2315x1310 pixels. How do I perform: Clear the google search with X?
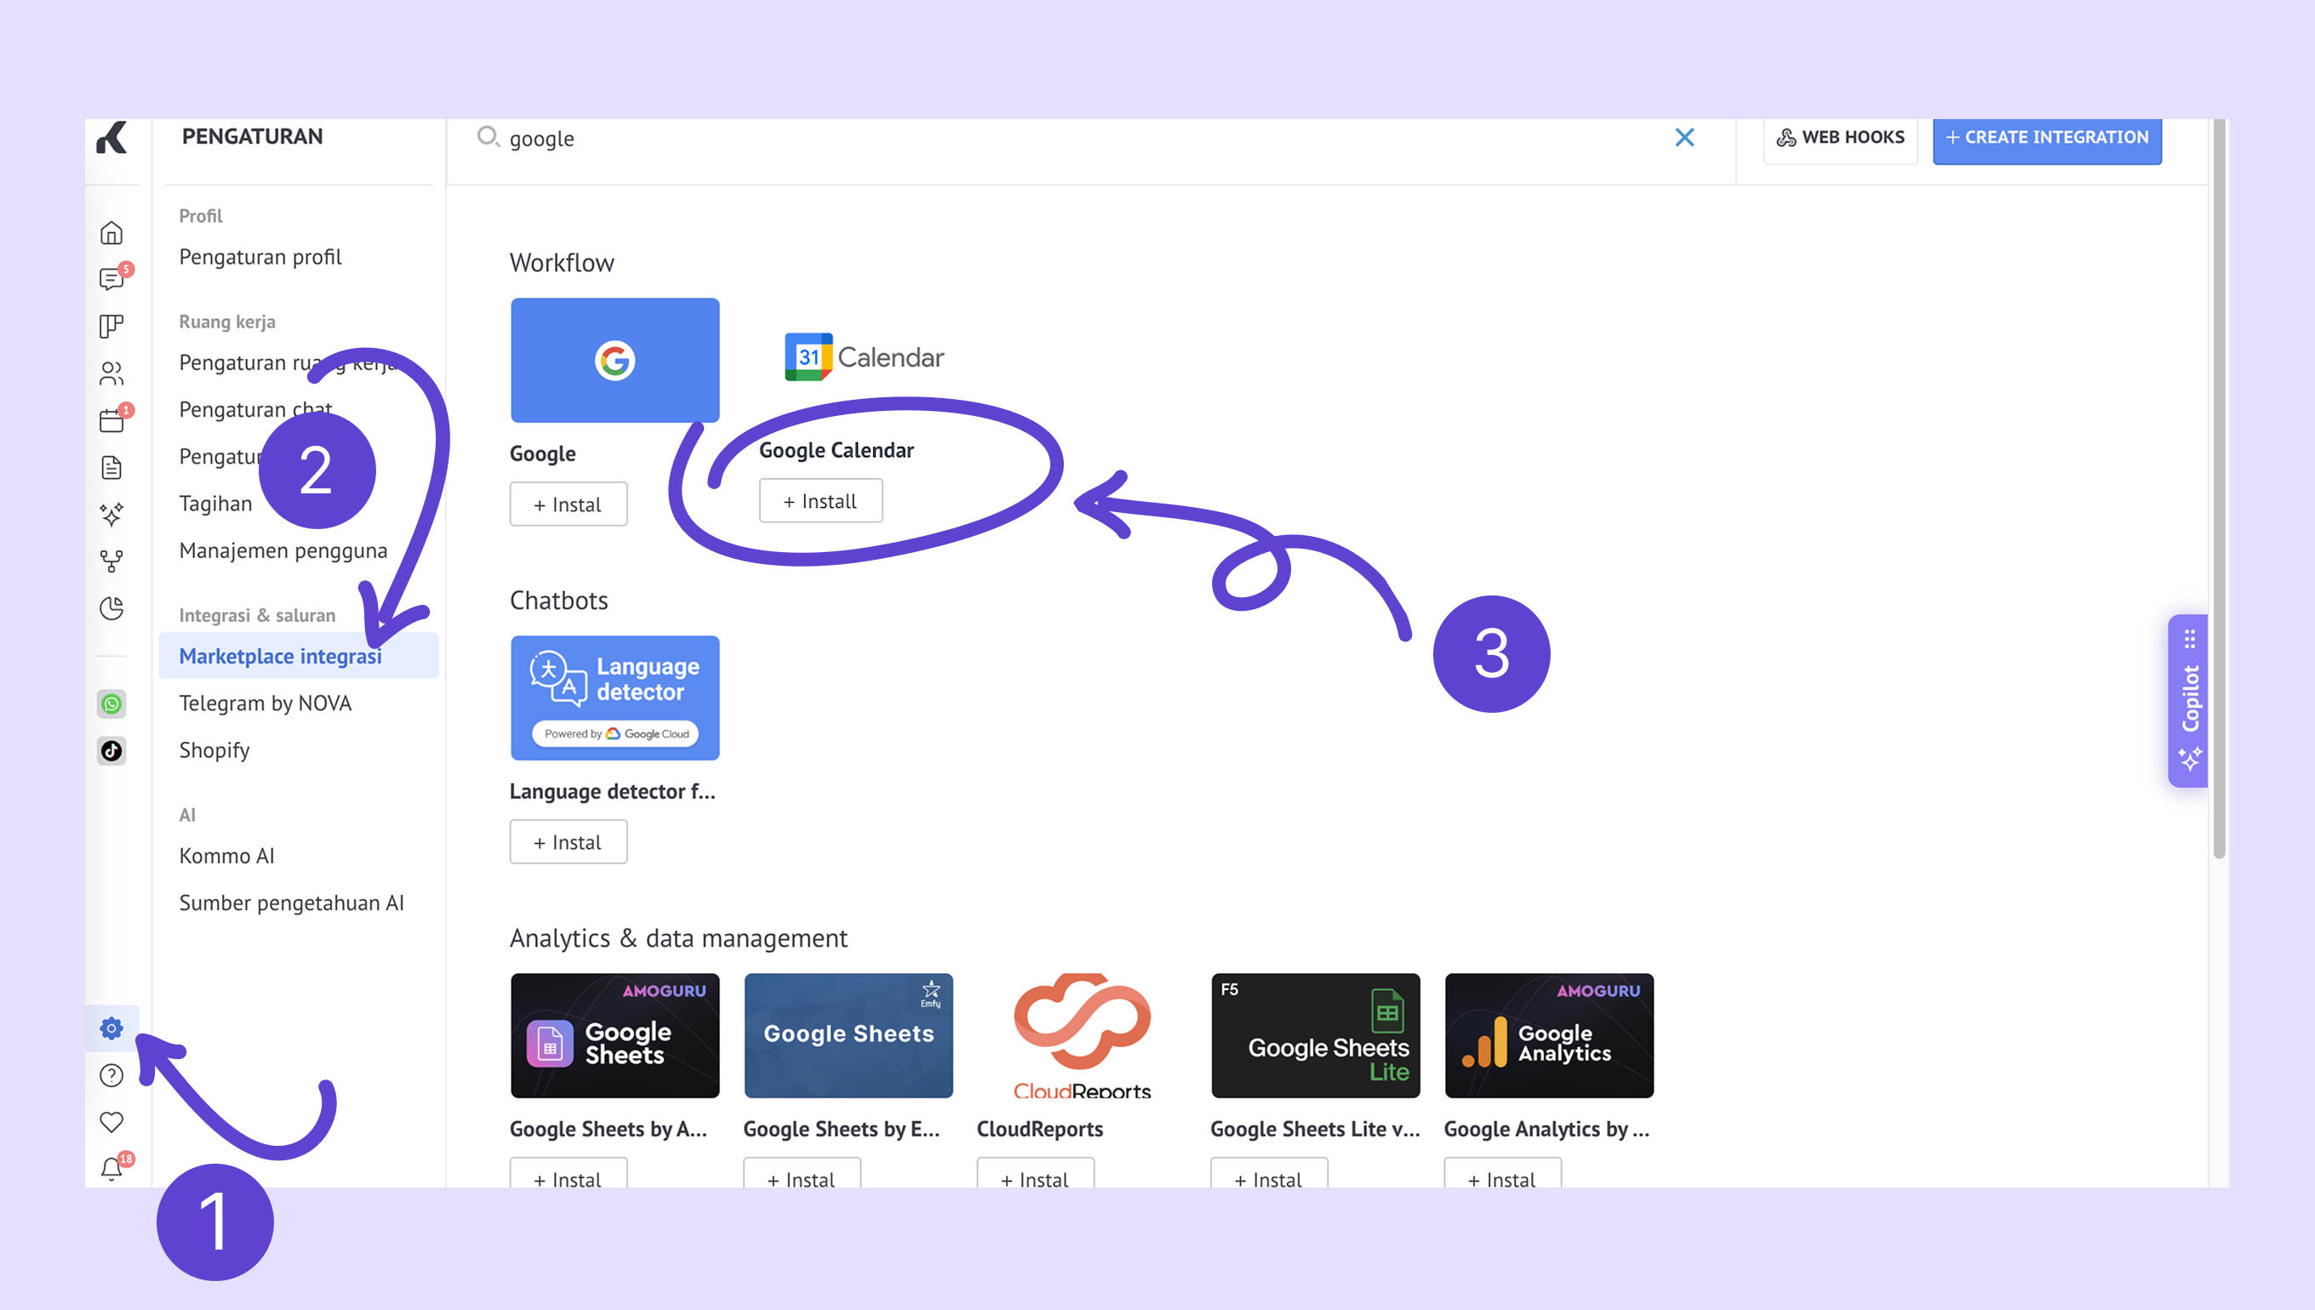[1684, 138]
